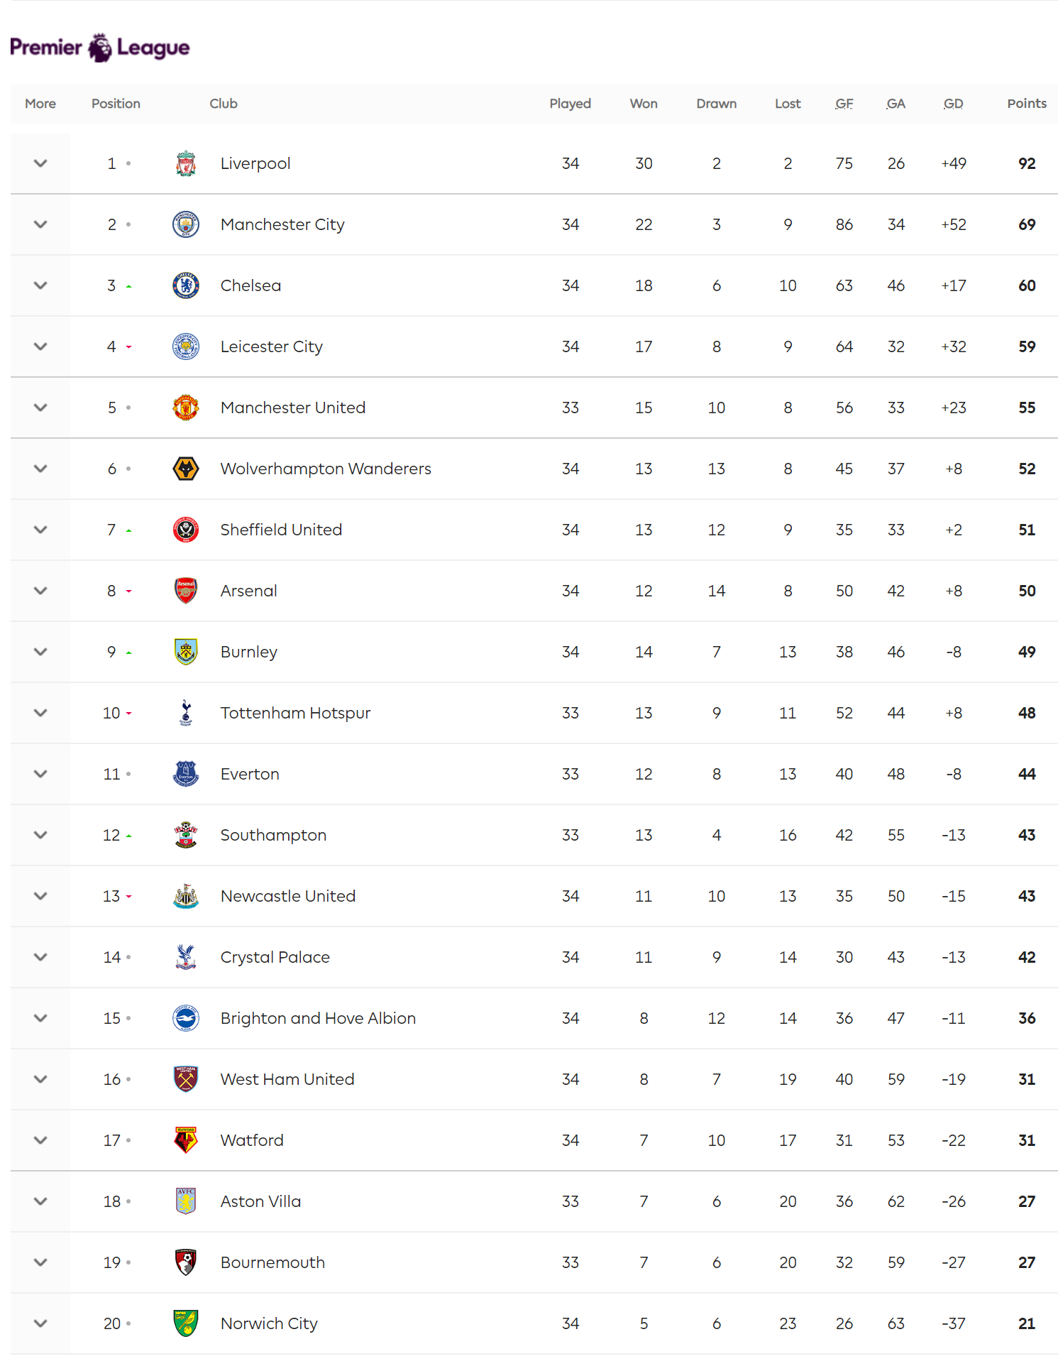
Task: Click the Tottenham Hotspur cockerel crest
Action: 186,713
